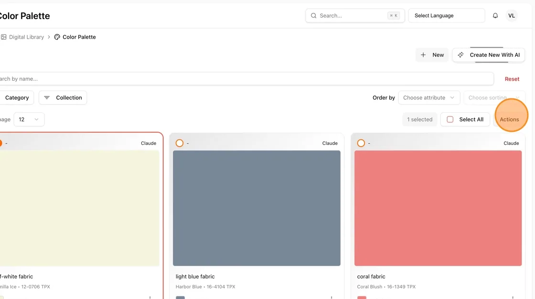
Task: Click the coral fabric title
Action: [371, 277]
